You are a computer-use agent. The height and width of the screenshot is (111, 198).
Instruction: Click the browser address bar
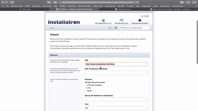pyautogui.click(x=99, y=2)
